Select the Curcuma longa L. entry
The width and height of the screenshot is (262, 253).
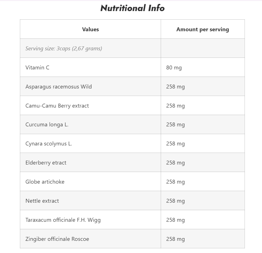tap(47, 125)
